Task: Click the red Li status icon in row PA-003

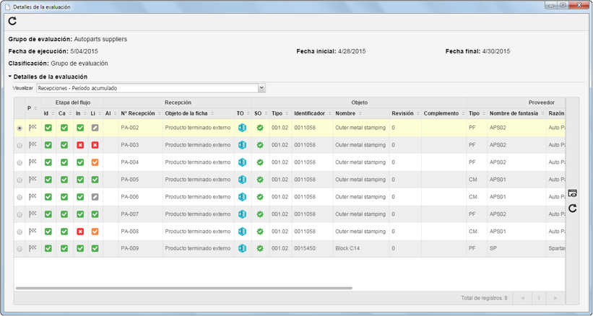Action: (95, 145)
